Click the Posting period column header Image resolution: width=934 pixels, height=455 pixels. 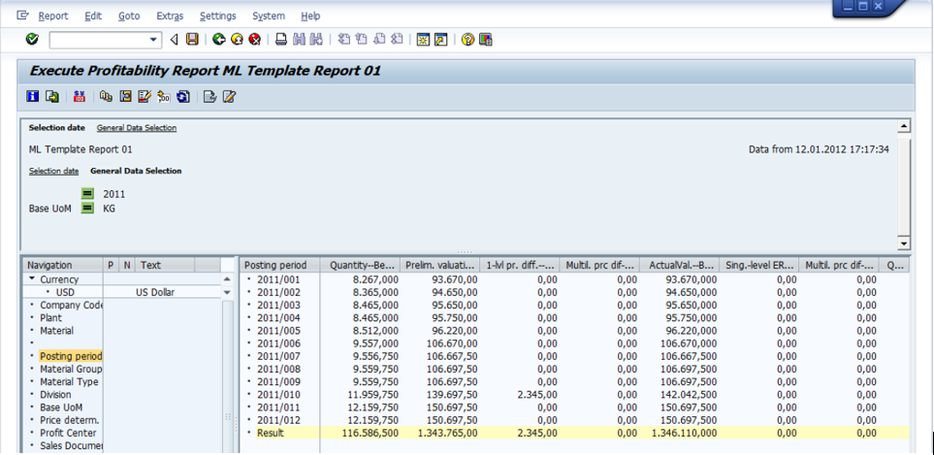point(280,265)
